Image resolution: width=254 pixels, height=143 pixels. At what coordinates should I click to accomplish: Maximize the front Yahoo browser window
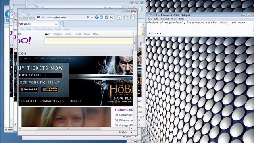pyautogui.click(x=129, y=11)
